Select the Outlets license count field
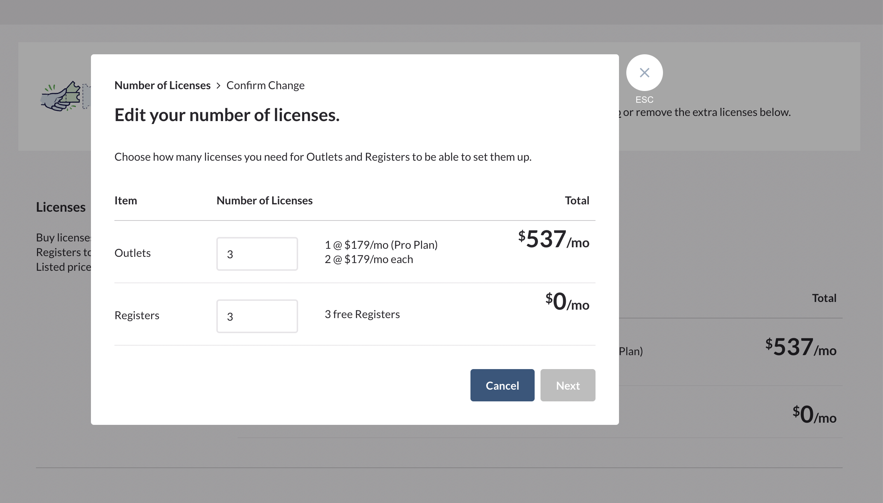883x503 pixels. click(257, 254)
